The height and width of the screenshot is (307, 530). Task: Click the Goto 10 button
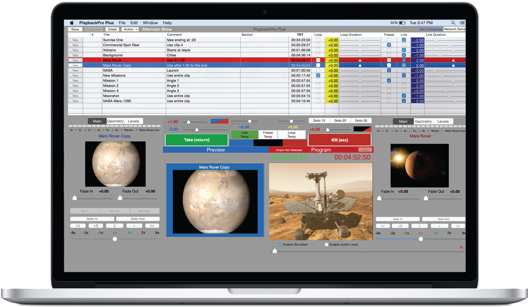319,120
